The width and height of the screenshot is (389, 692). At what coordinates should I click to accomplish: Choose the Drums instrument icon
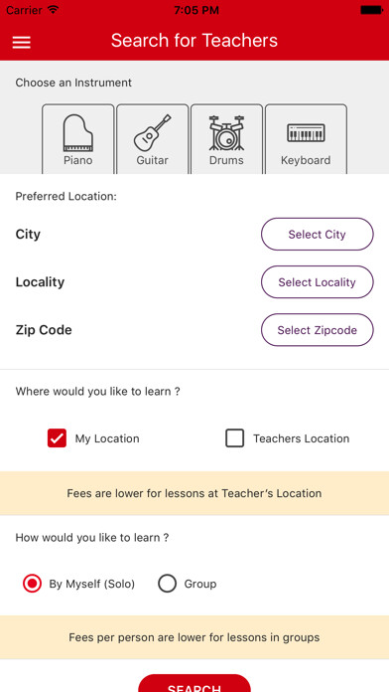(x=226, y=139)
